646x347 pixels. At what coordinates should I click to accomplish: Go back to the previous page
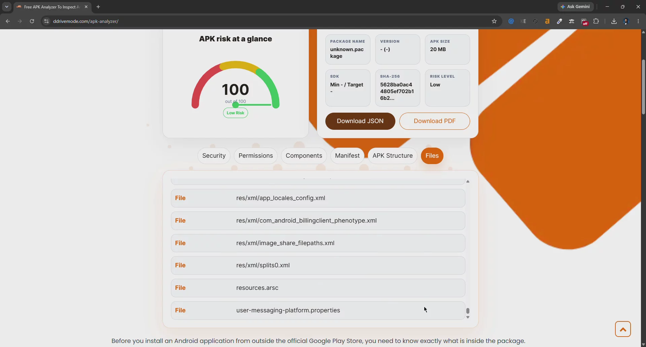[8, 21]
